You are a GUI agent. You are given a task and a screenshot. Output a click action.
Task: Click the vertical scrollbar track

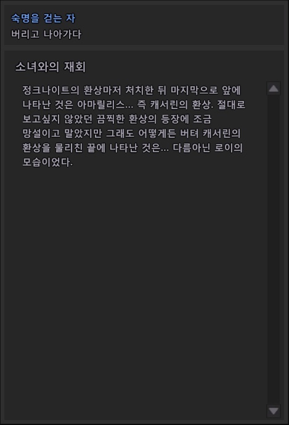click(274, 249)
